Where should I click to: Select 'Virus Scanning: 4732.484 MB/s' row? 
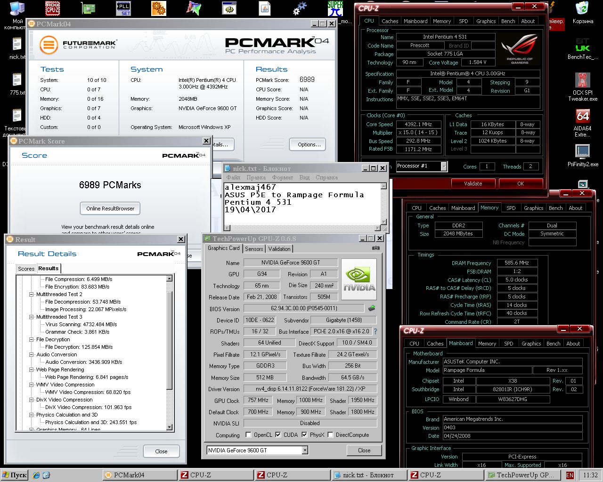[81, 324]
